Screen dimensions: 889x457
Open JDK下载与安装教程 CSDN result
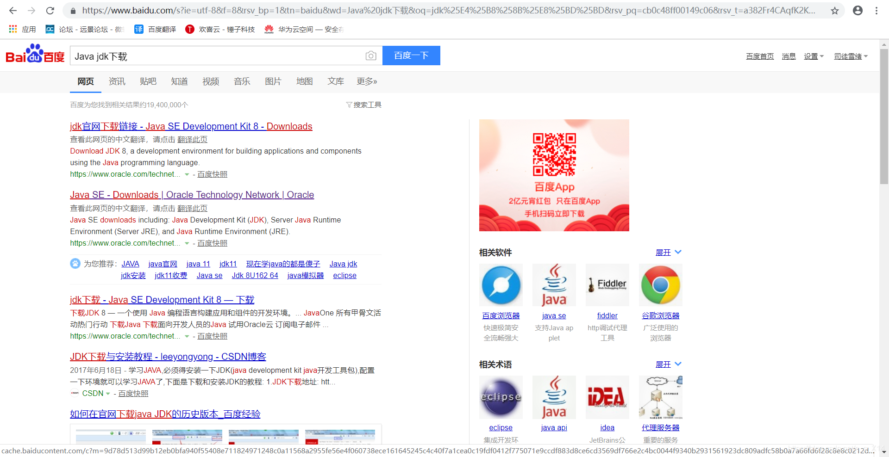pos(168,357)
